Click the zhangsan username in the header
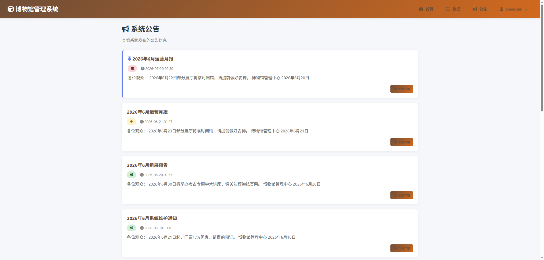The image size is (544, 260). [x=514, y=9]
